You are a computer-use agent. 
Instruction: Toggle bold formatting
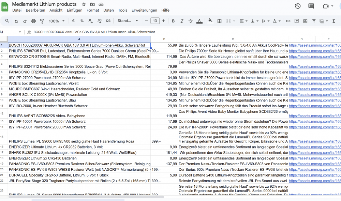pyautogui.click(x=173, y=21)
